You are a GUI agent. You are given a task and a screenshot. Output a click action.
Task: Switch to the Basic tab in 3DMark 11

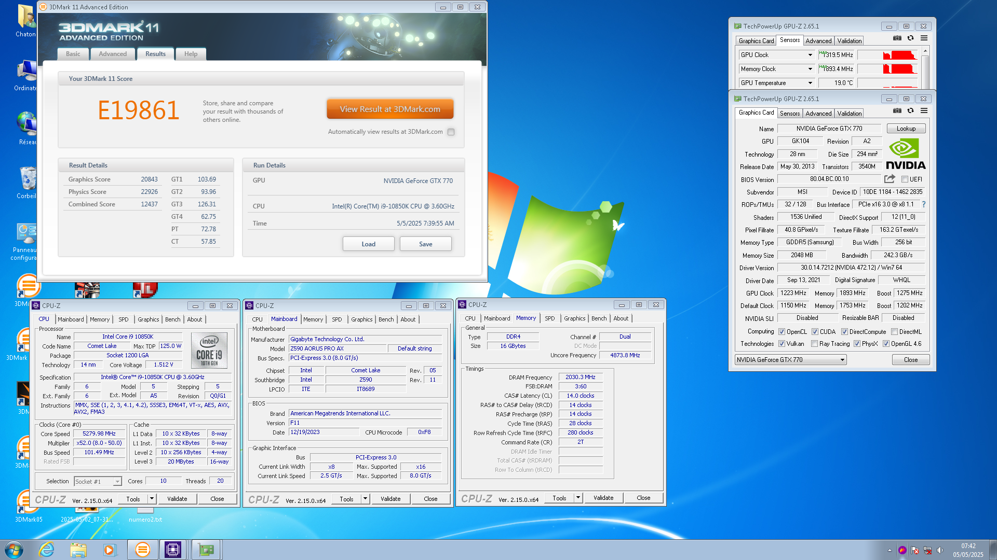pyautogui.click(x=73, y=54)
